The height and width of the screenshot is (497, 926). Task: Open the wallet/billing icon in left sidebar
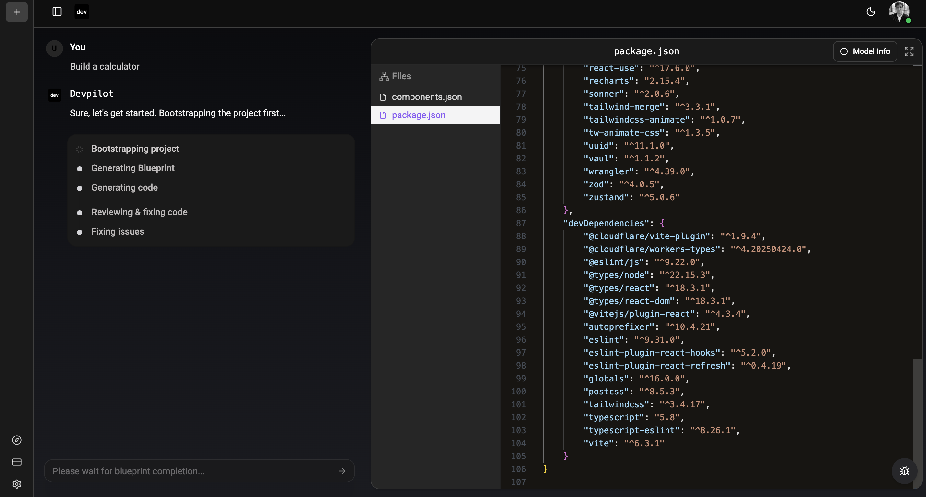(17, 462)
